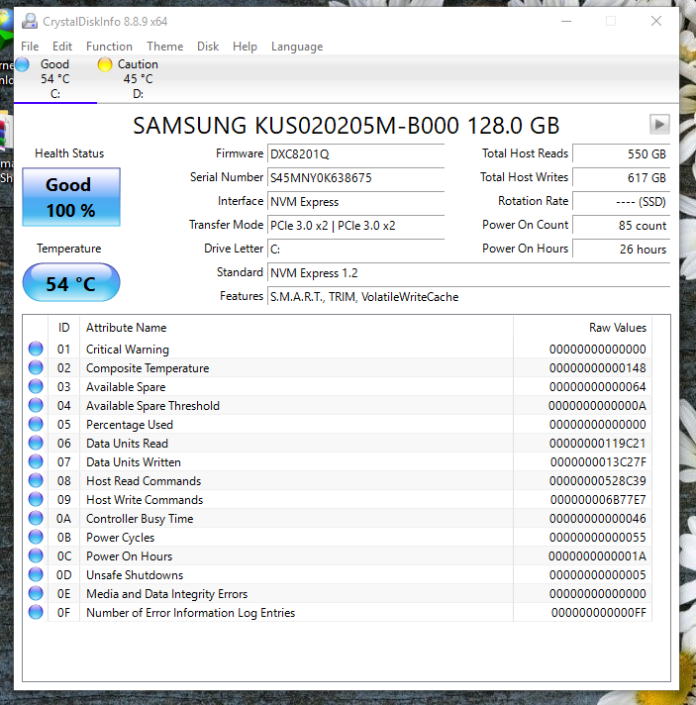696x705 pixels.
Task: Click the status orb for Data Units Read
Action: coord(36,444)
